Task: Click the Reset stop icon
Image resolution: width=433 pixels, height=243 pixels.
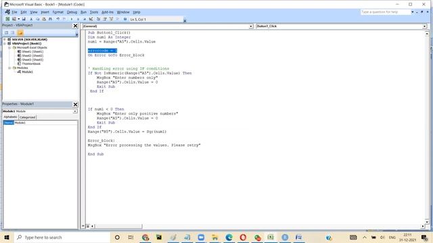Action: 84,19
